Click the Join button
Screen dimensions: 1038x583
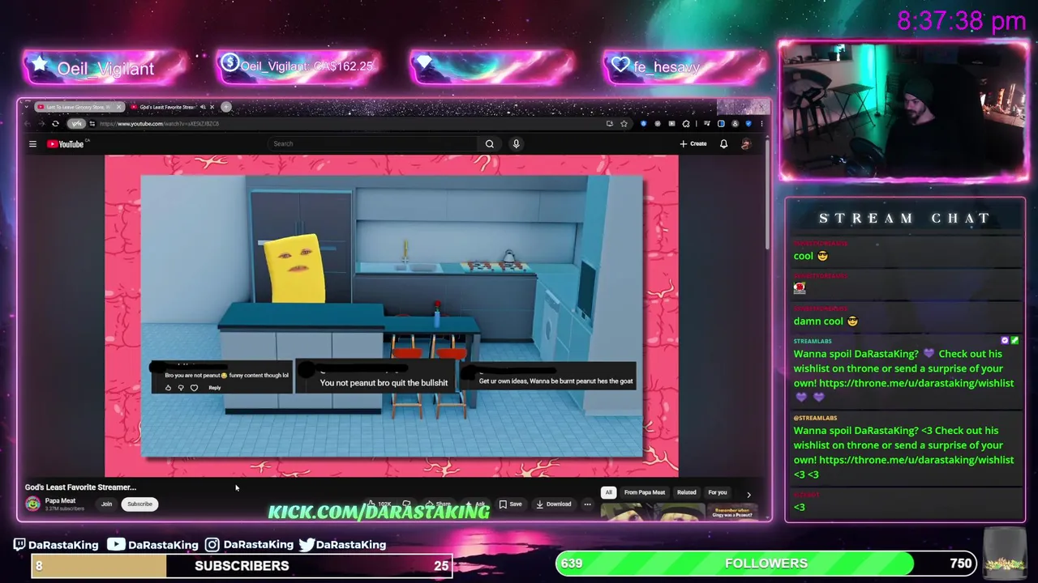pyautogui.click(x=106, y=504)
